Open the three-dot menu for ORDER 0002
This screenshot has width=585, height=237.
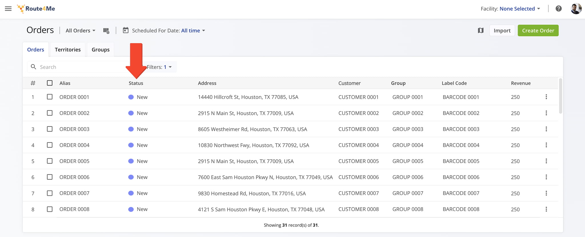pos(546,113)
